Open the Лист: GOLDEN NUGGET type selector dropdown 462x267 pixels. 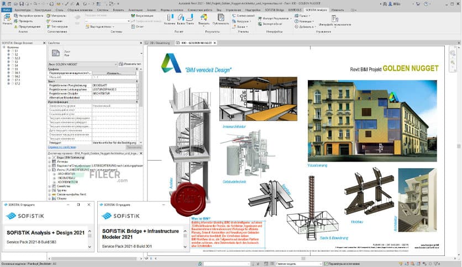[x=82, y=64]
